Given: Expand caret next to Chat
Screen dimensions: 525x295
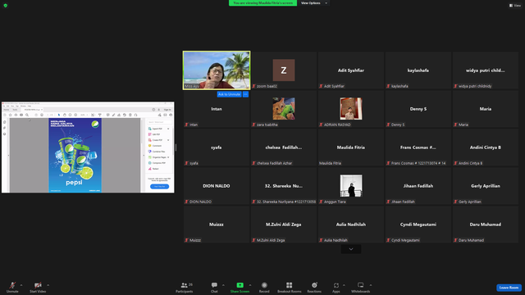Looking at the screenshot, I should [223, 285].
